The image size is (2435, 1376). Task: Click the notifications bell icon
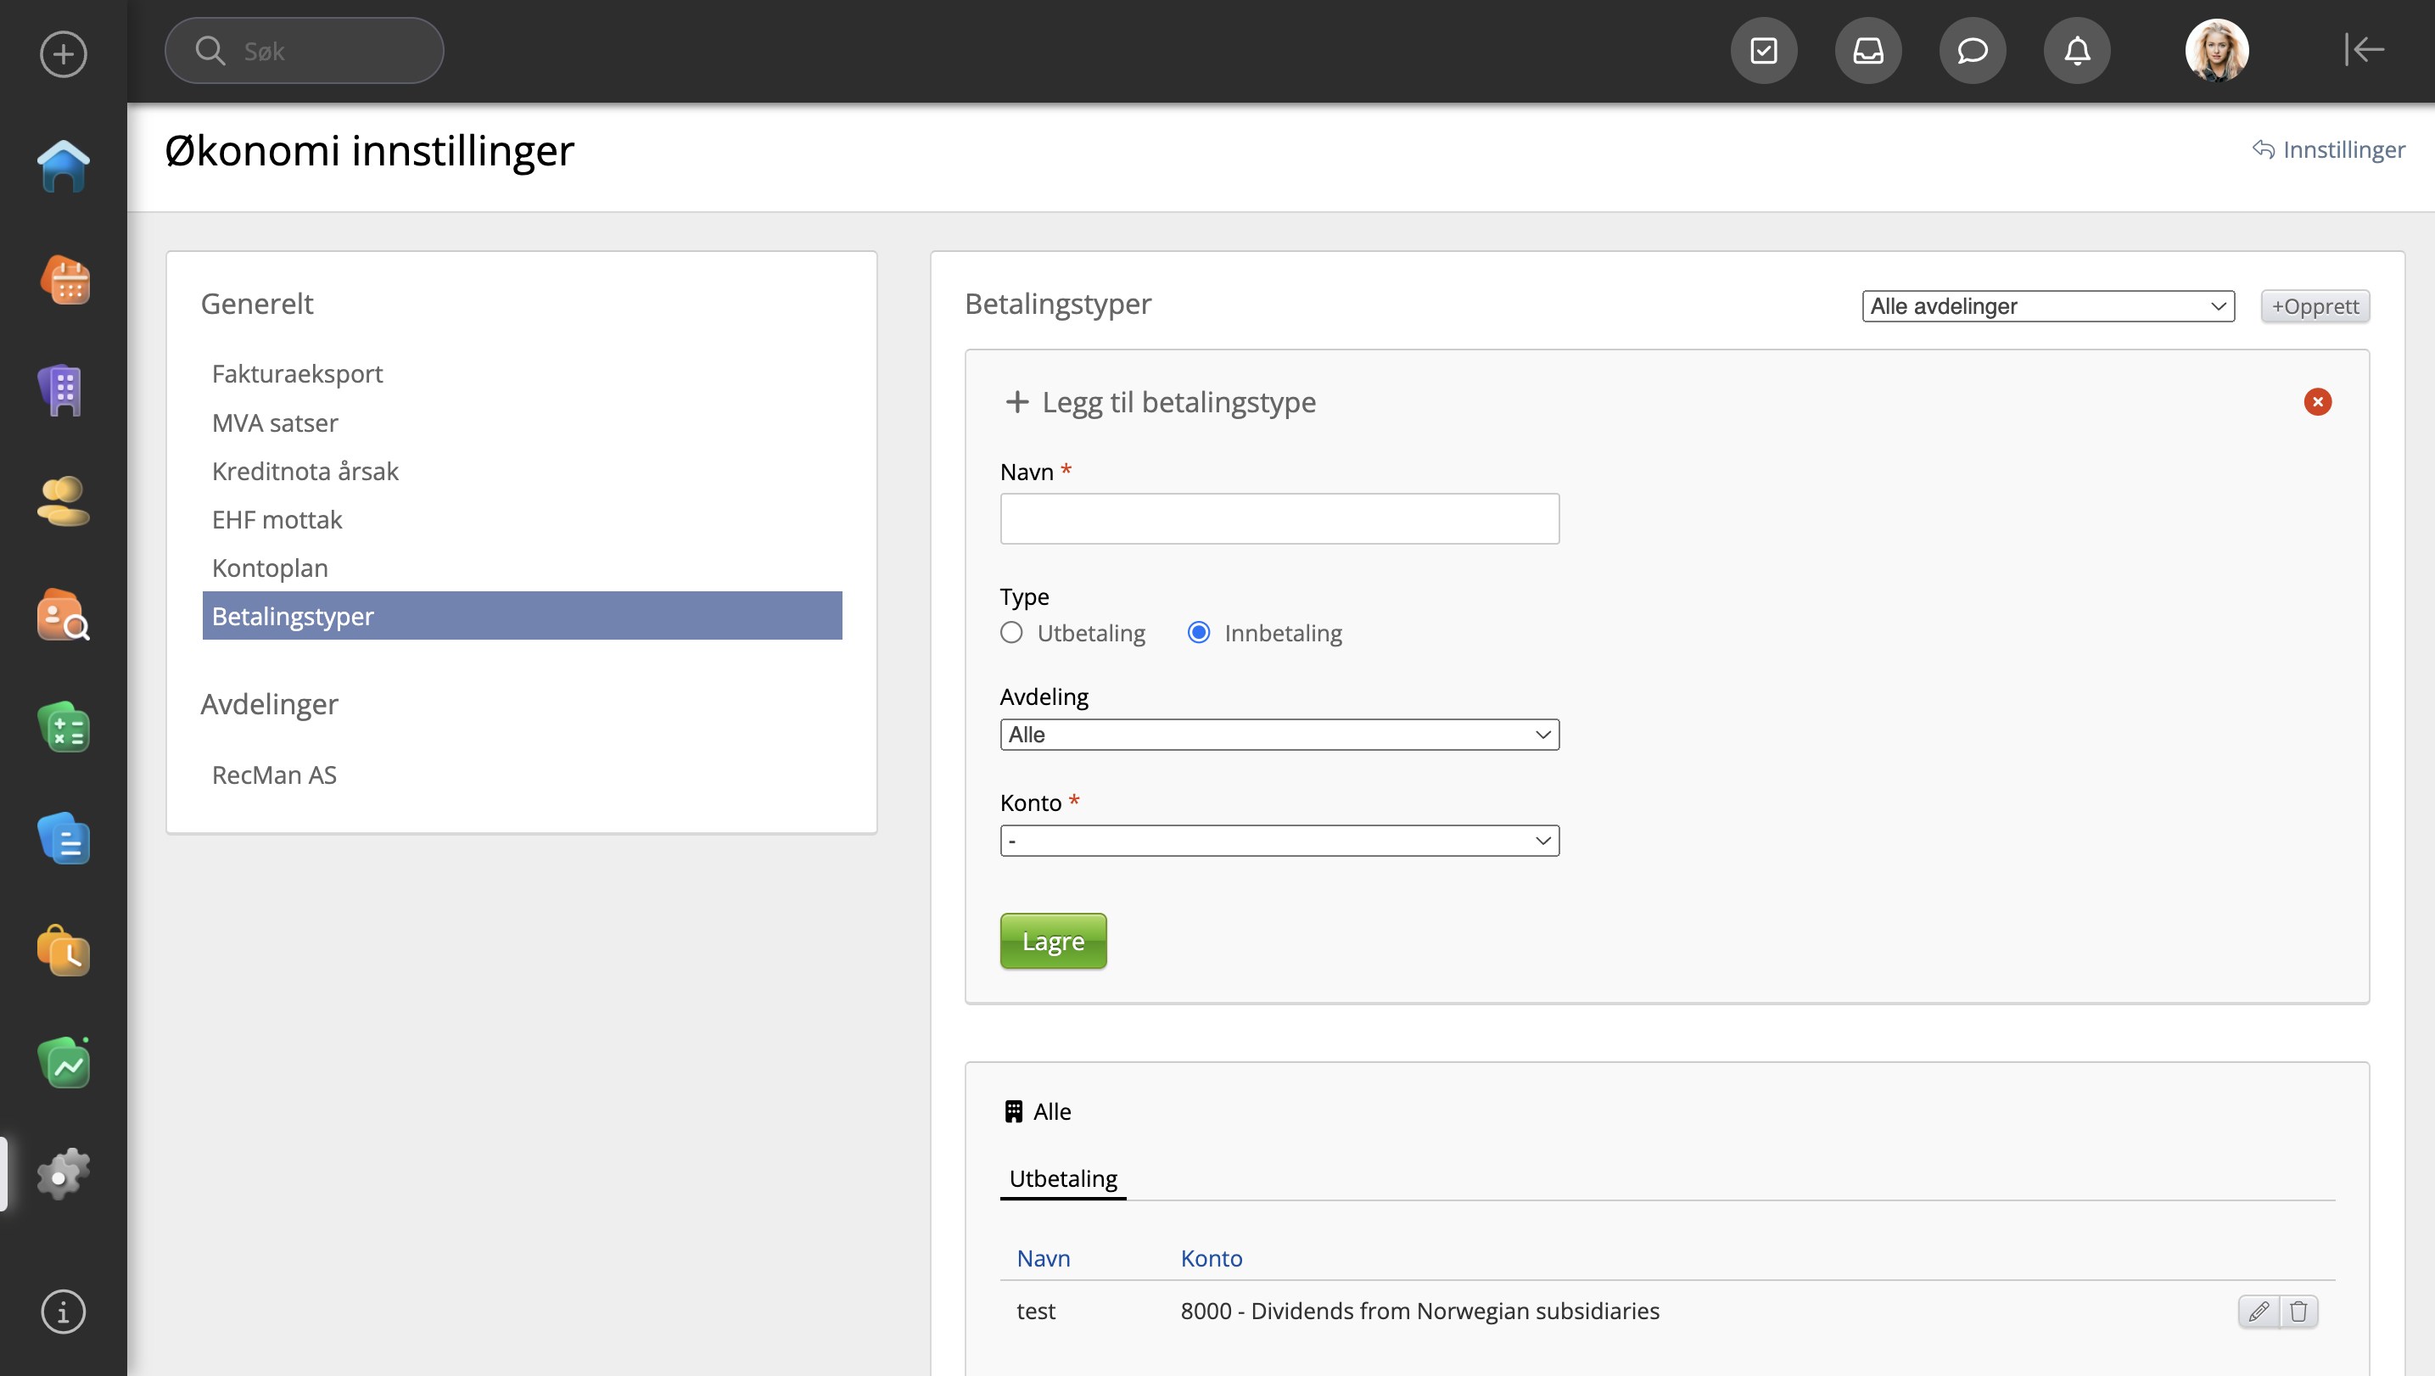[x=2076, y=50]
